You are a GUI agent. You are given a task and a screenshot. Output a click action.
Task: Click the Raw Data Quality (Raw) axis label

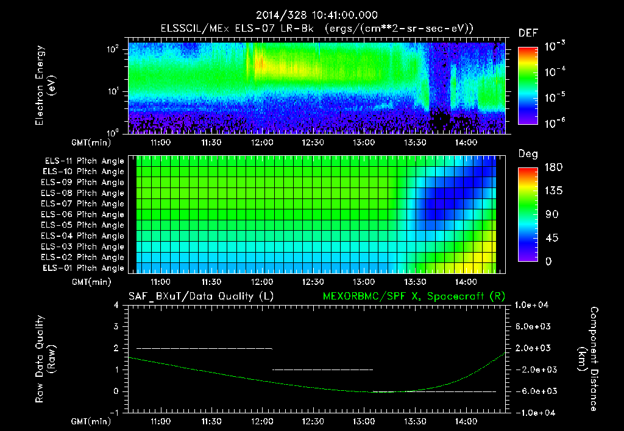[45, 359]
